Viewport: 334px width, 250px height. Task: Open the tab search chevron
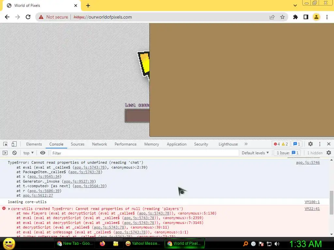pyautogui.click(x=295, y=6)
